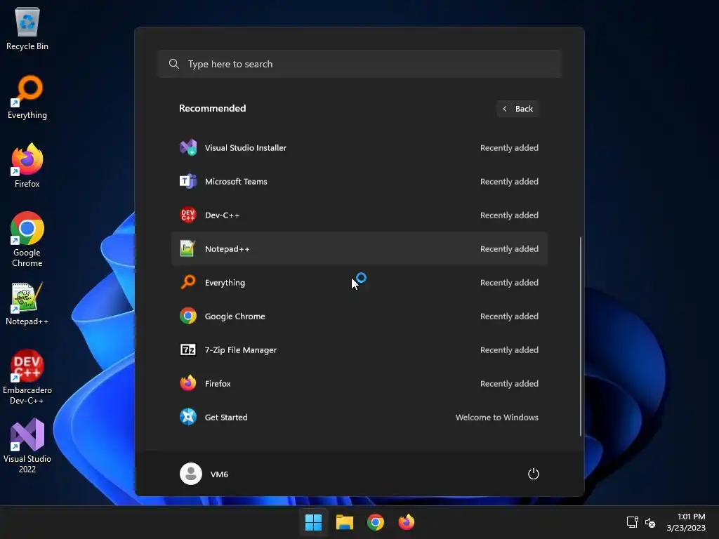Image resolution: width=719 pixels, height=539 pixels.
Task: Click the 'Visual Studio Installer' label
Action: coord(245,147)
